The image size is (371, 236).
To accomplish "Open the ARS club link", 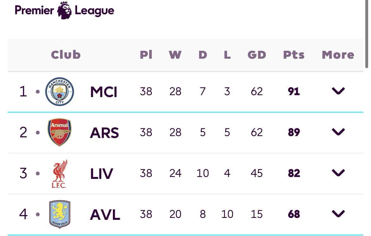I will tap(104, 133).
